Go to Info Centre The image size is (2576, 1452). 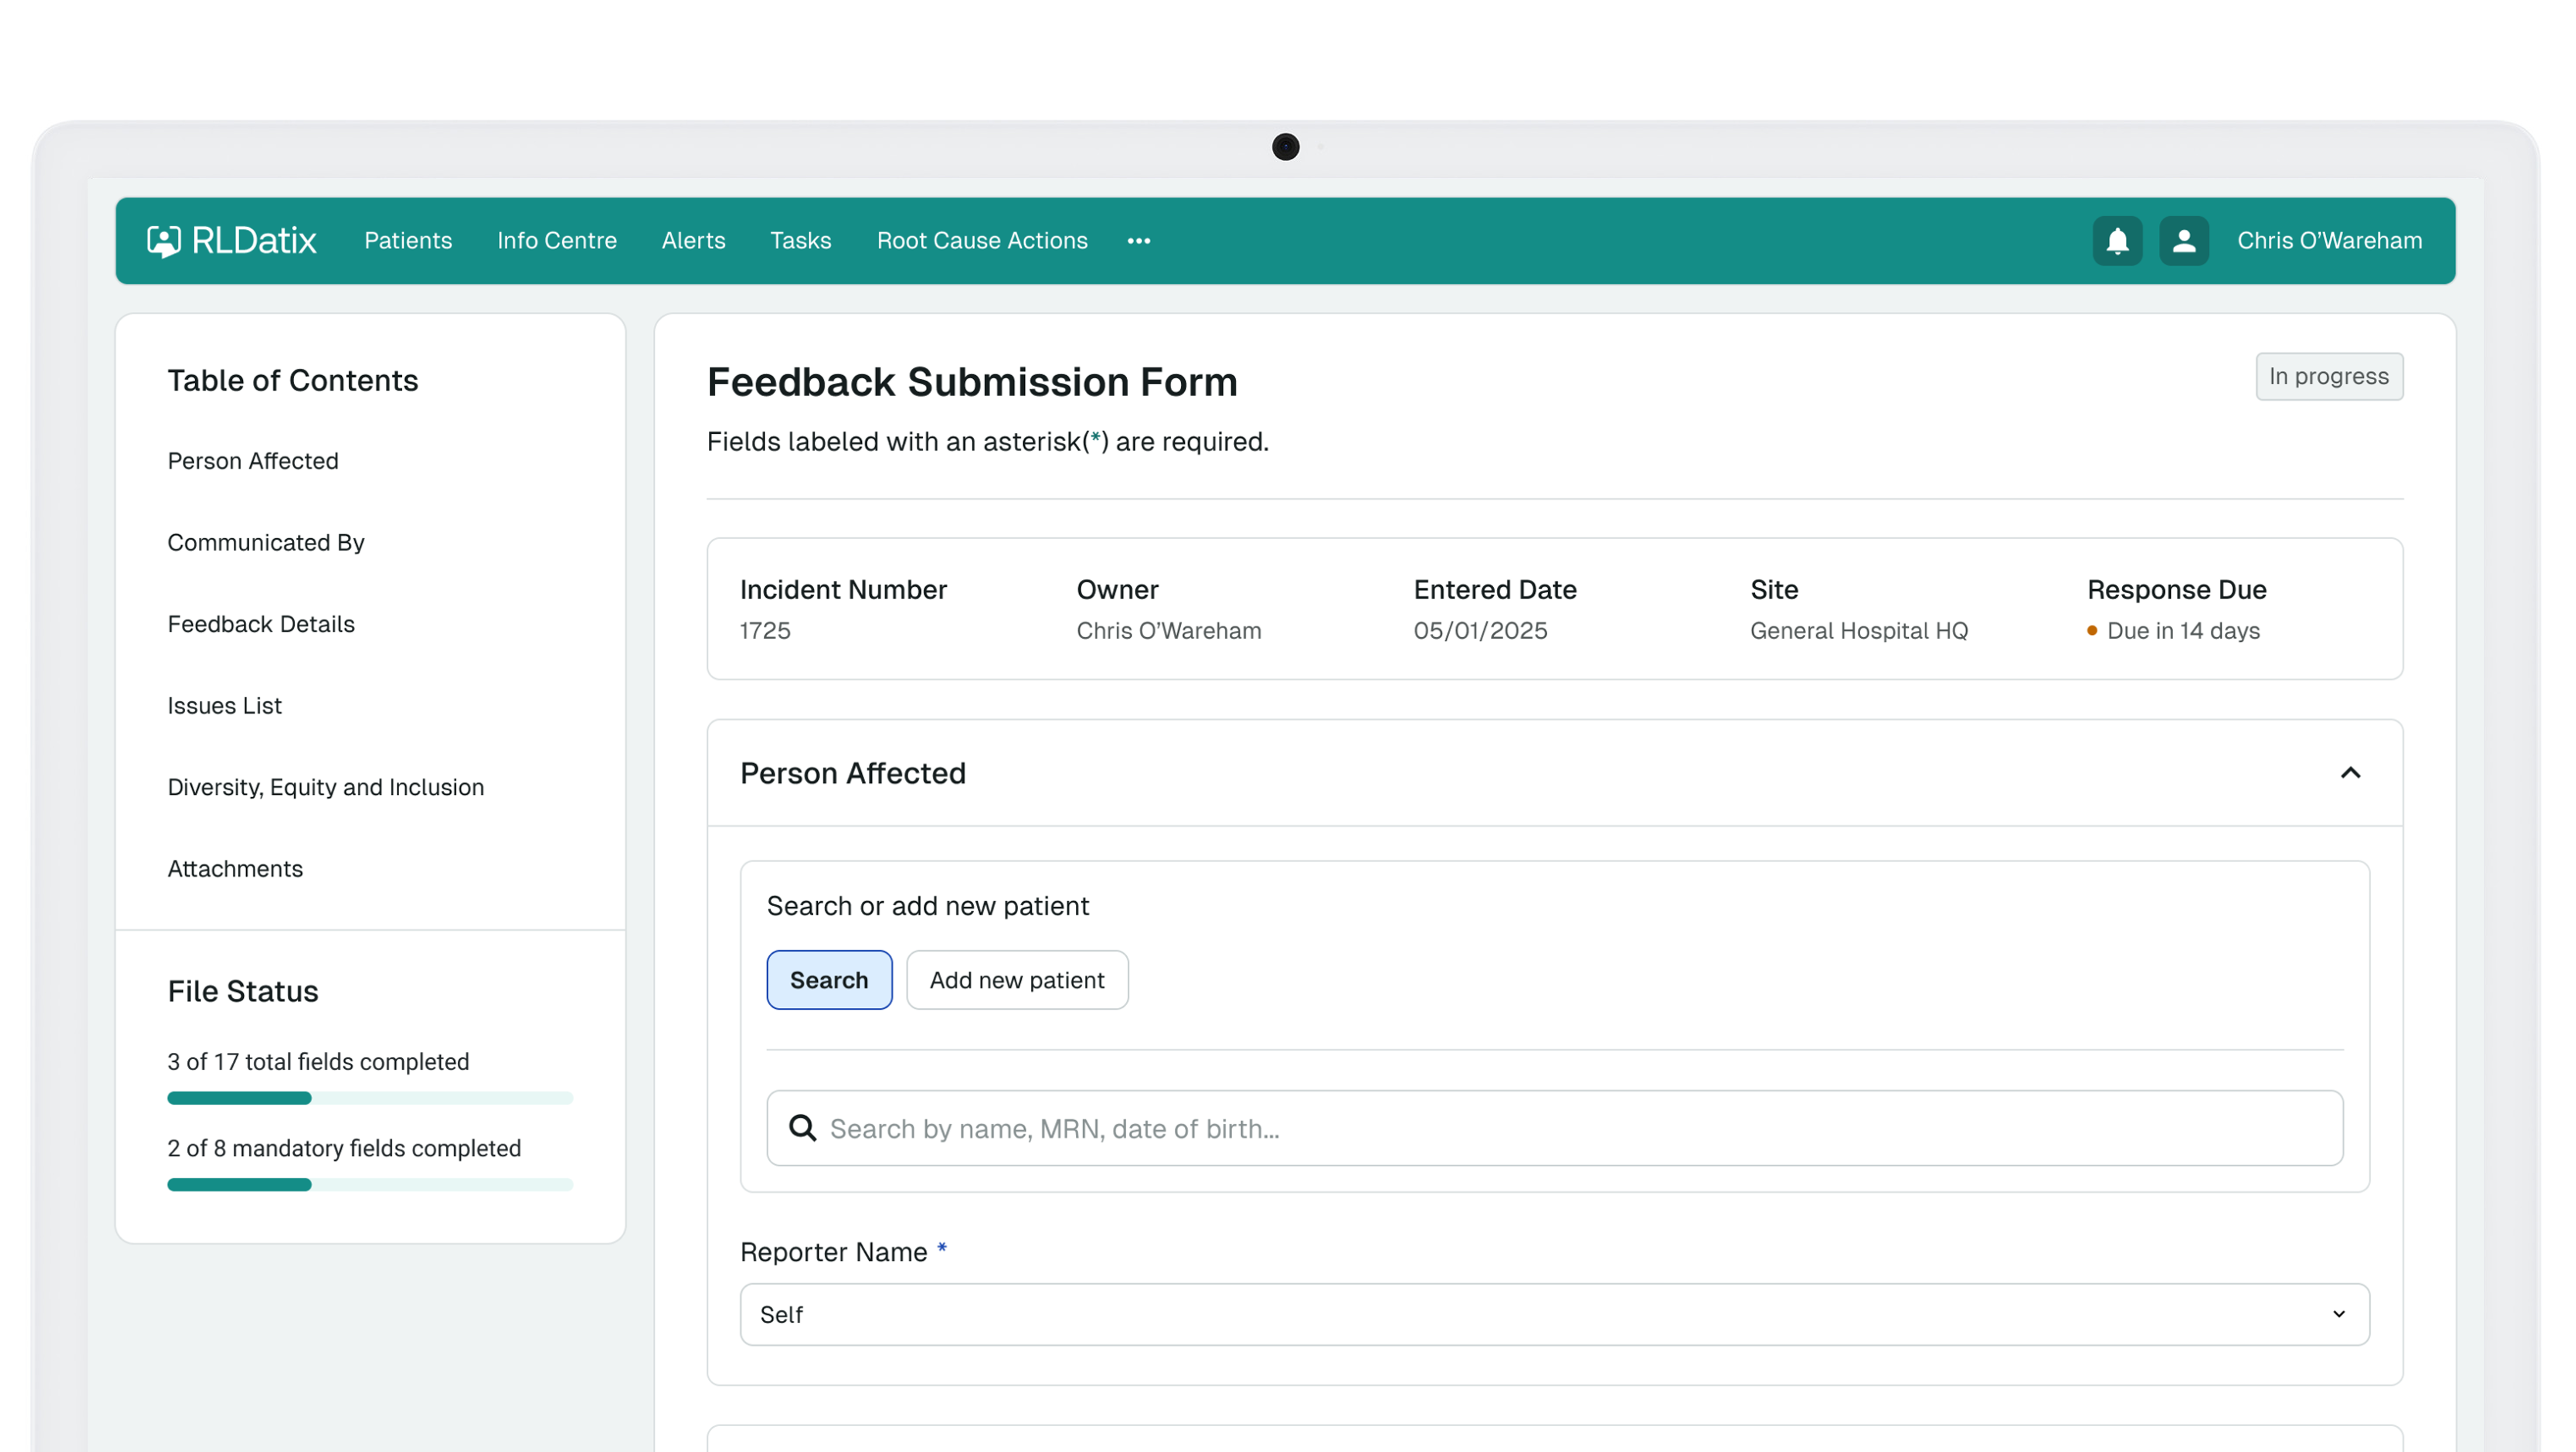[557, 240]
